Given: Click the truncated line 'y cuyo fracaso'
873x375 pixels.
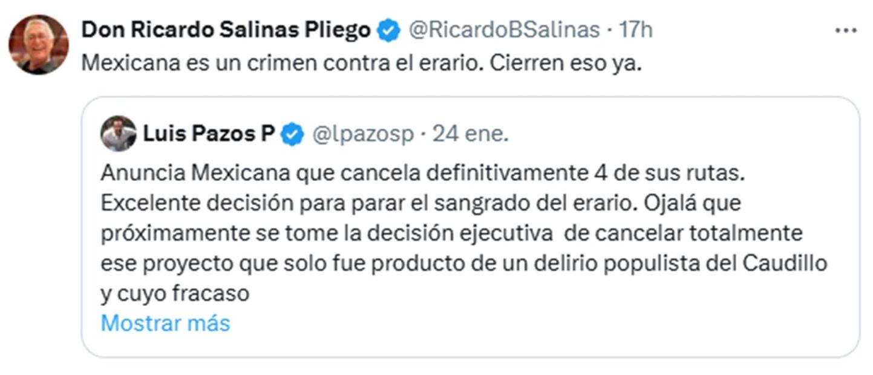Looking at the screenshot, I should 175,293.
